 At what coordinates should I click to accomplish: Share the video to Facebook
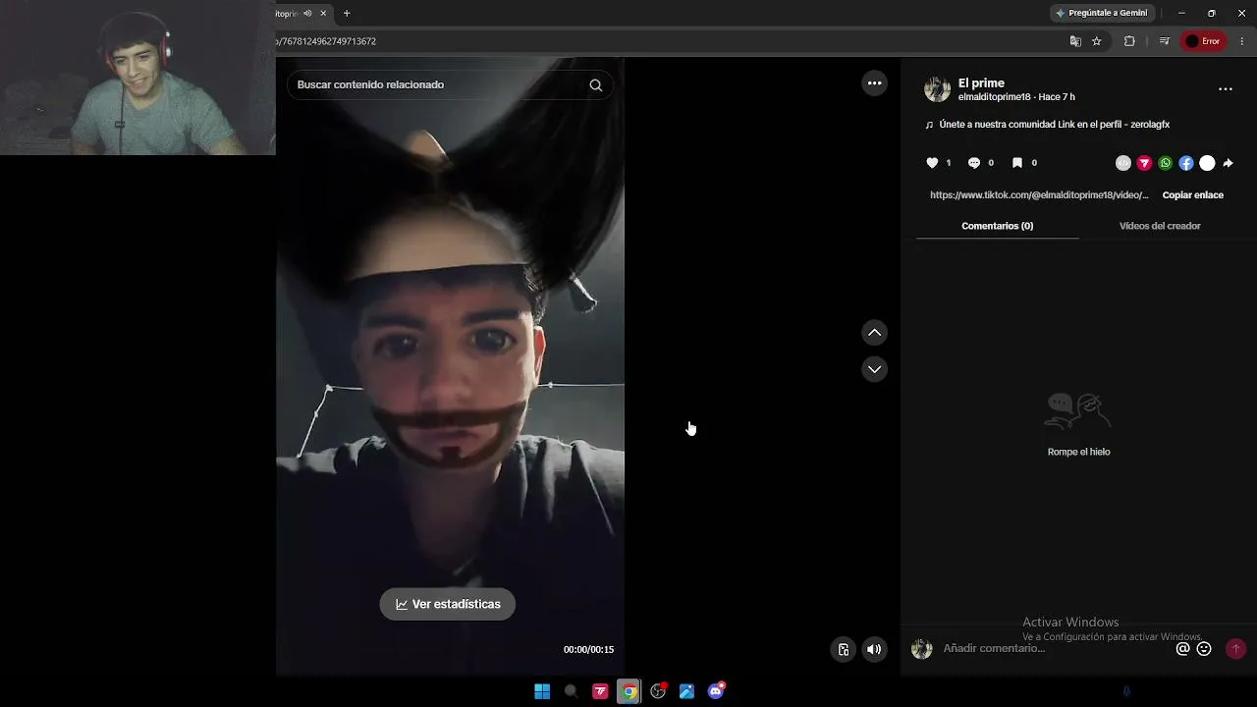click(x=1186, y=163)
